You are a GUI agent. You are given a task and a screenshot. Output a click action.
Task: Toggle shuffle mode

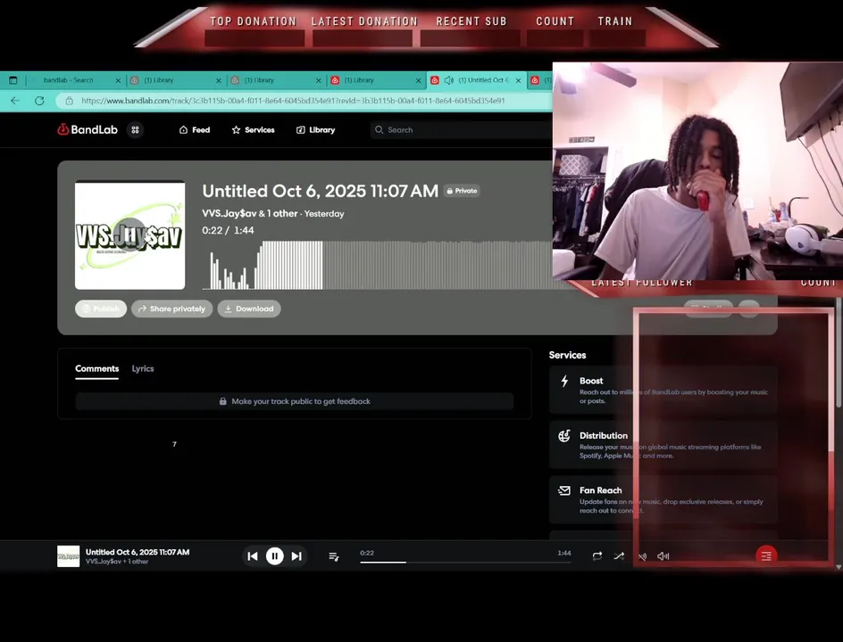pyautogui.click(x=619, y=556)
